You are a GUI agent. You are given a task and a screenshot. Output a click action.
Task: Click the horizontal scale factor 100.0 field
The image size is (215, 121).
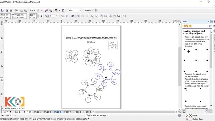(x=33, y=15)
